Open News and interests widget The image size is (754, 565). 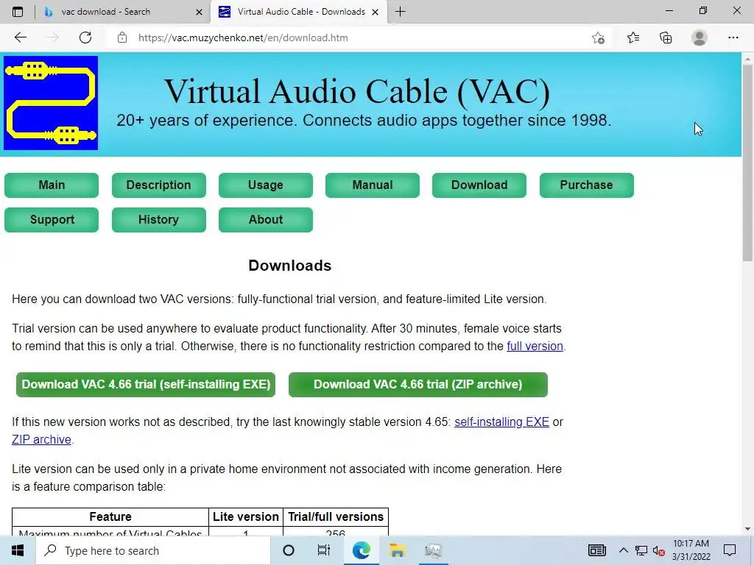[x=596, y=550]
